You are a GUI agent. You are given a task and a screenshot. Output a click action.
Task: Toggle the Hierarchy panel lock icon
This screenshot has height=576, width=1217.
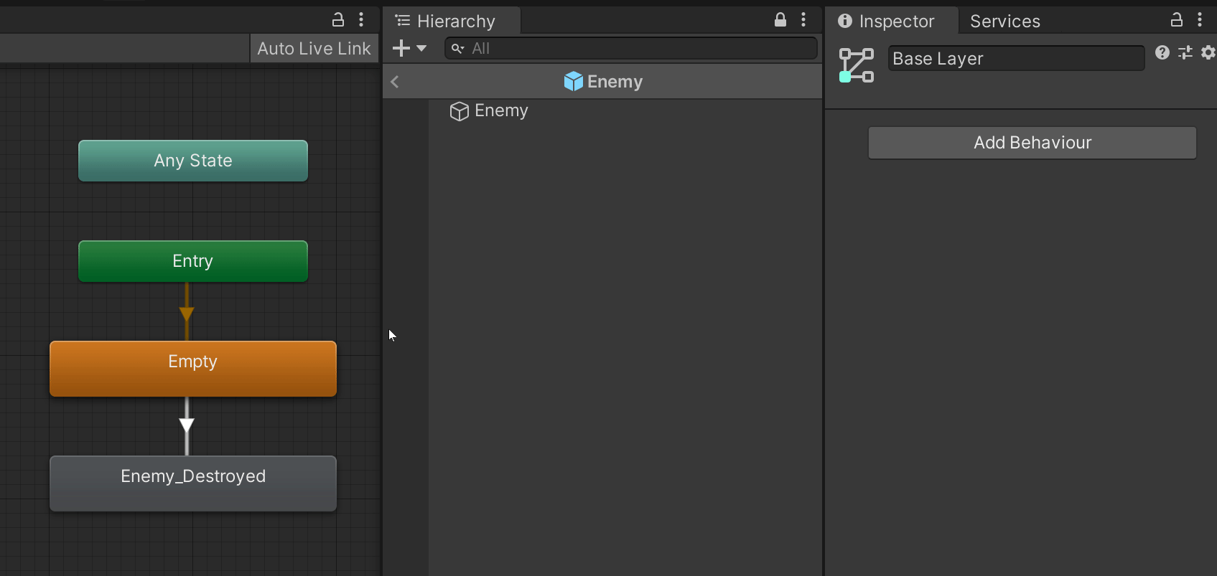780,20
